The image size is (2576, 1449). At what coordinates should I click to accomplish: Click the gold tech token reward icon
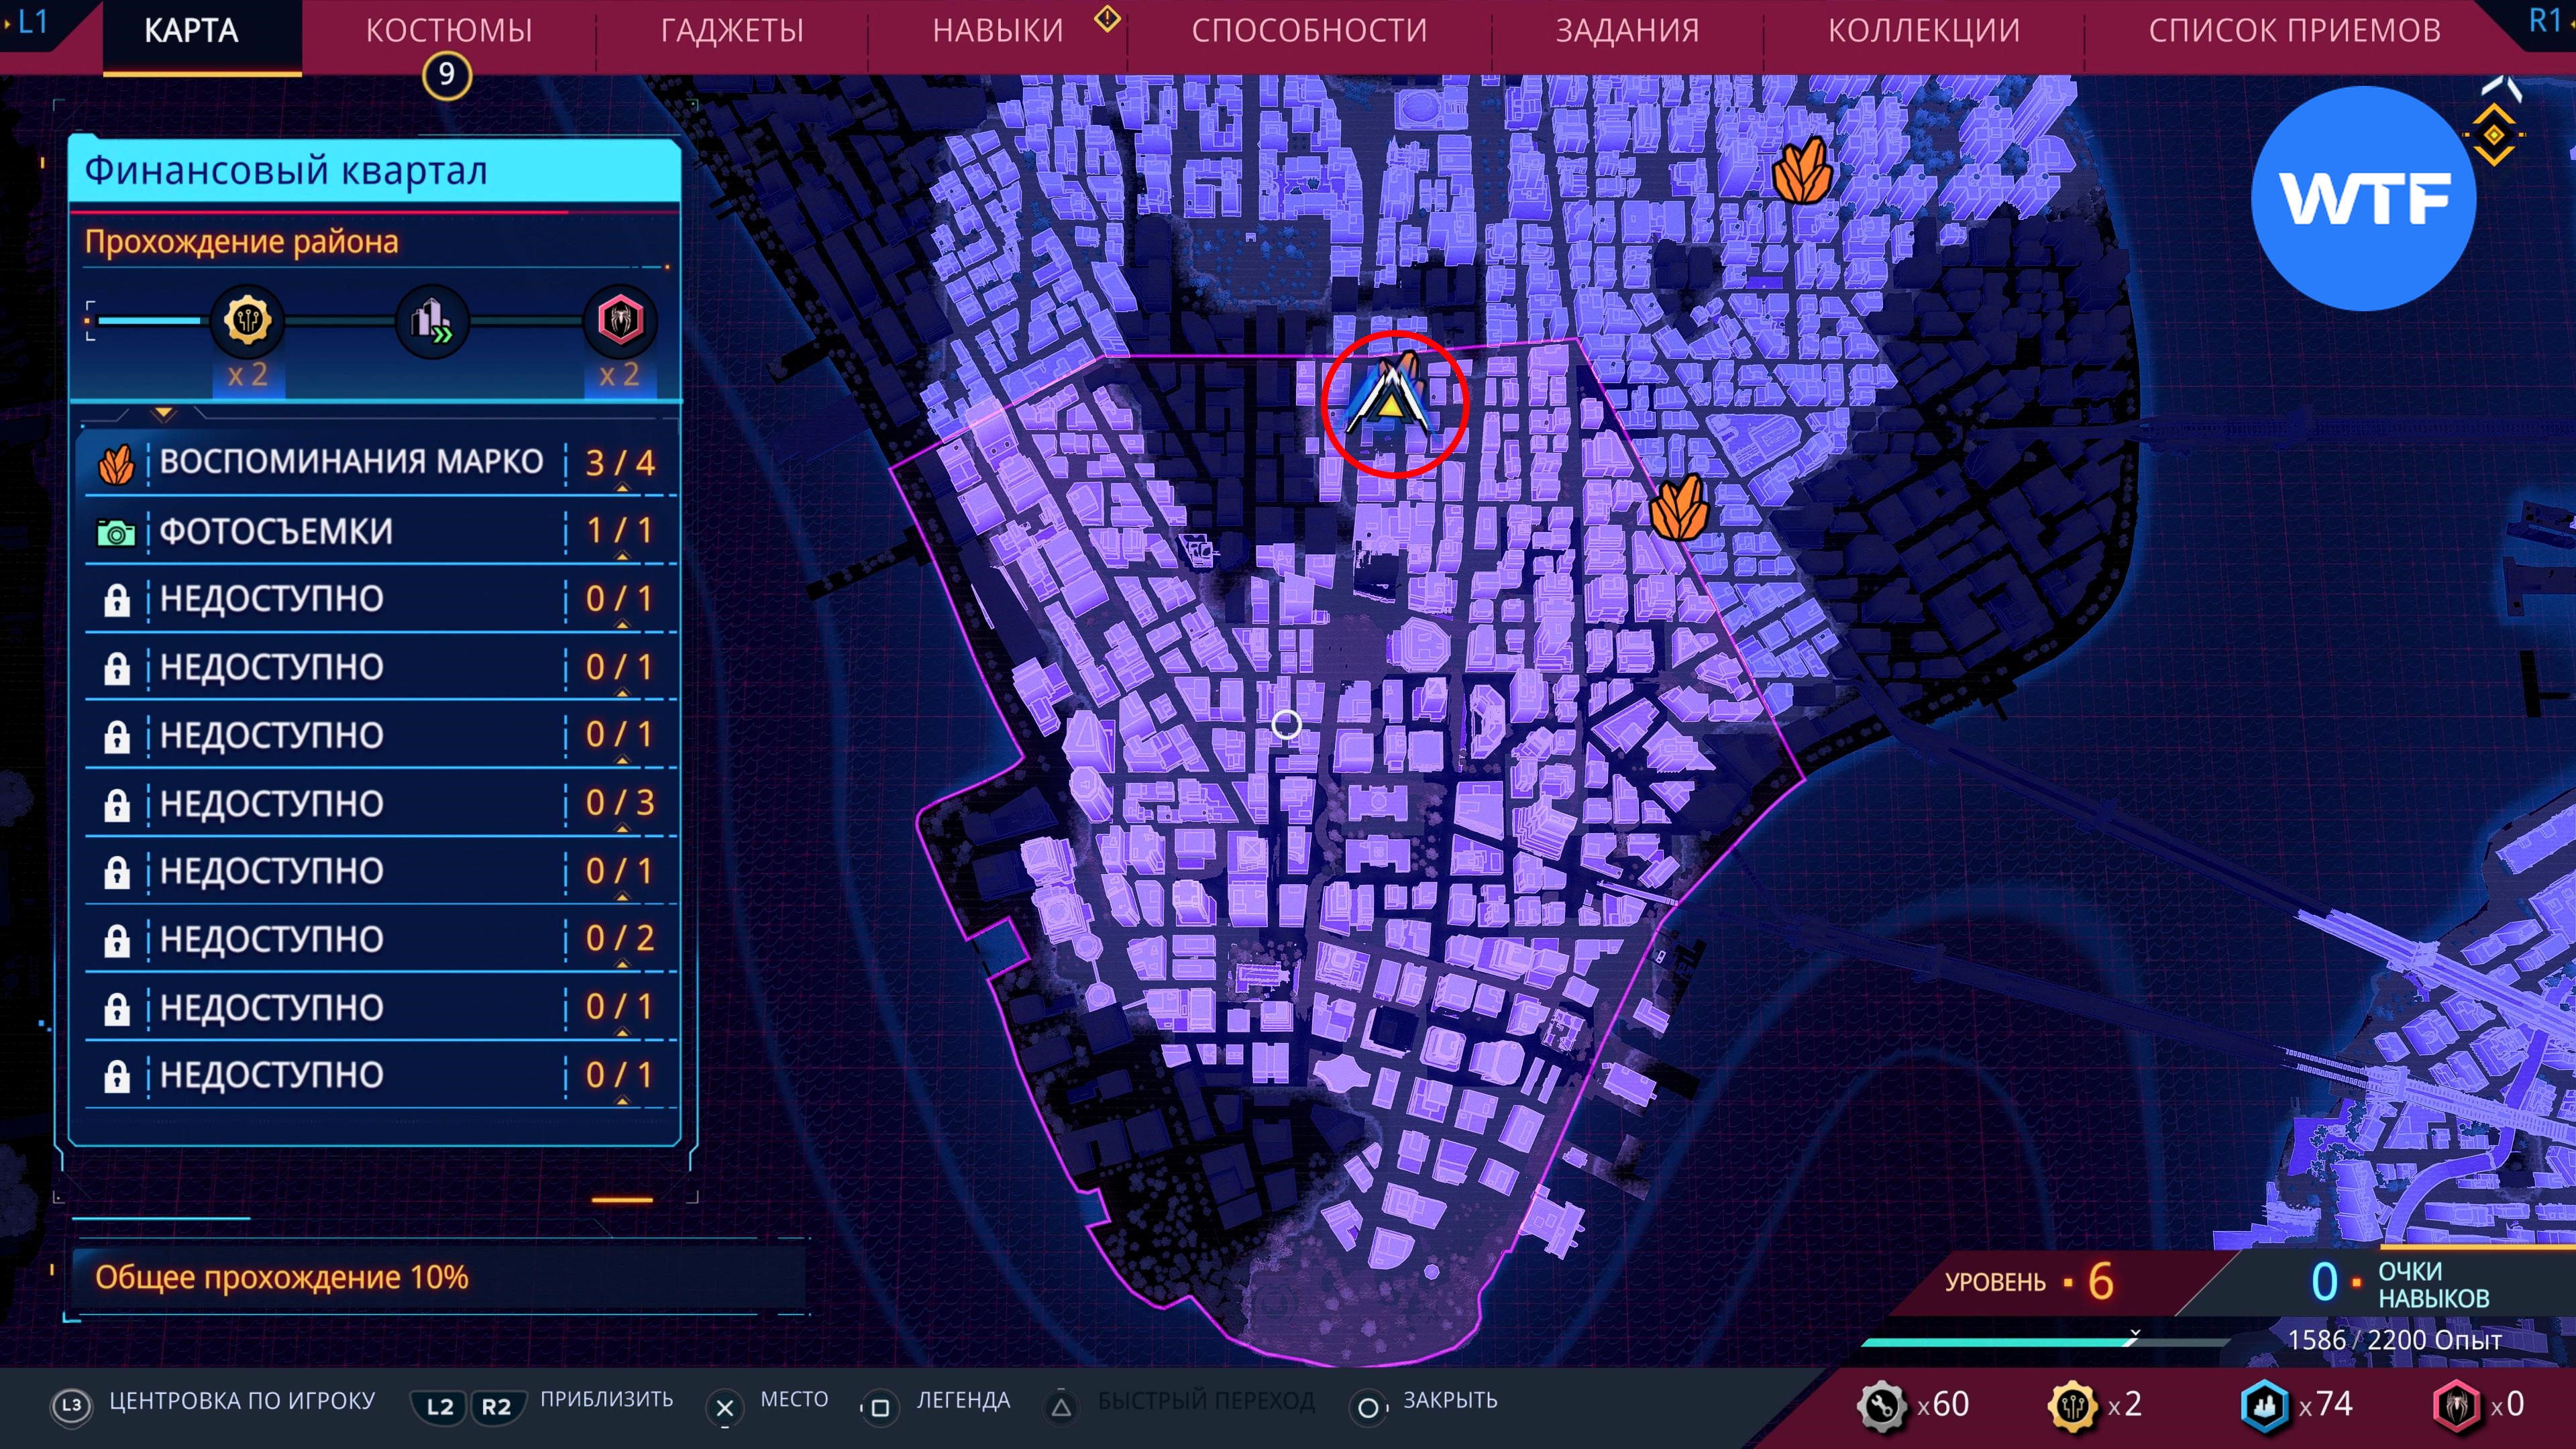[x=247, y=321]
